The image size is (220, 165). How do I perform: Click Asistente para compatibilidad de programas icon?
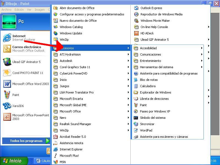click(136, 73)
